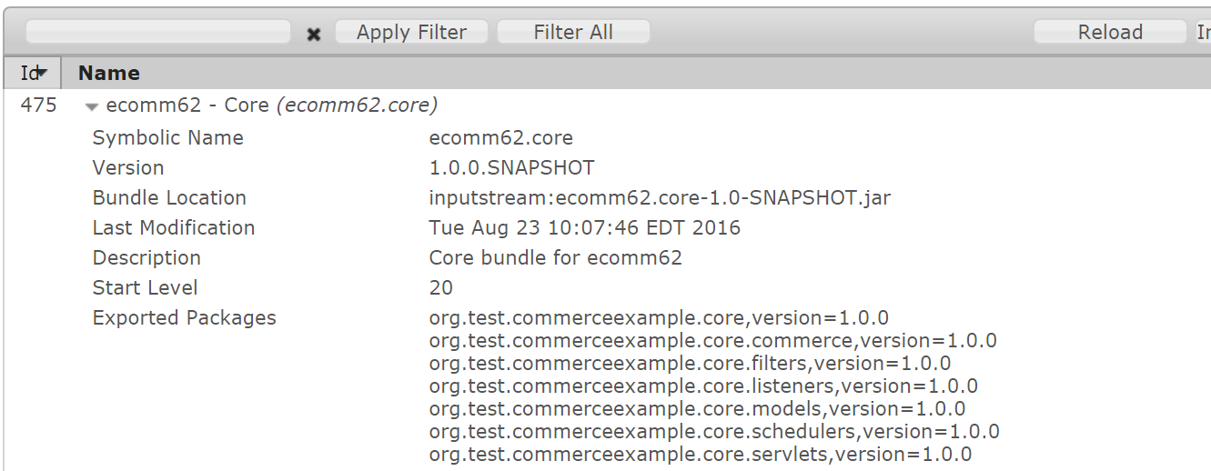Reload the bundle list

1110,32
